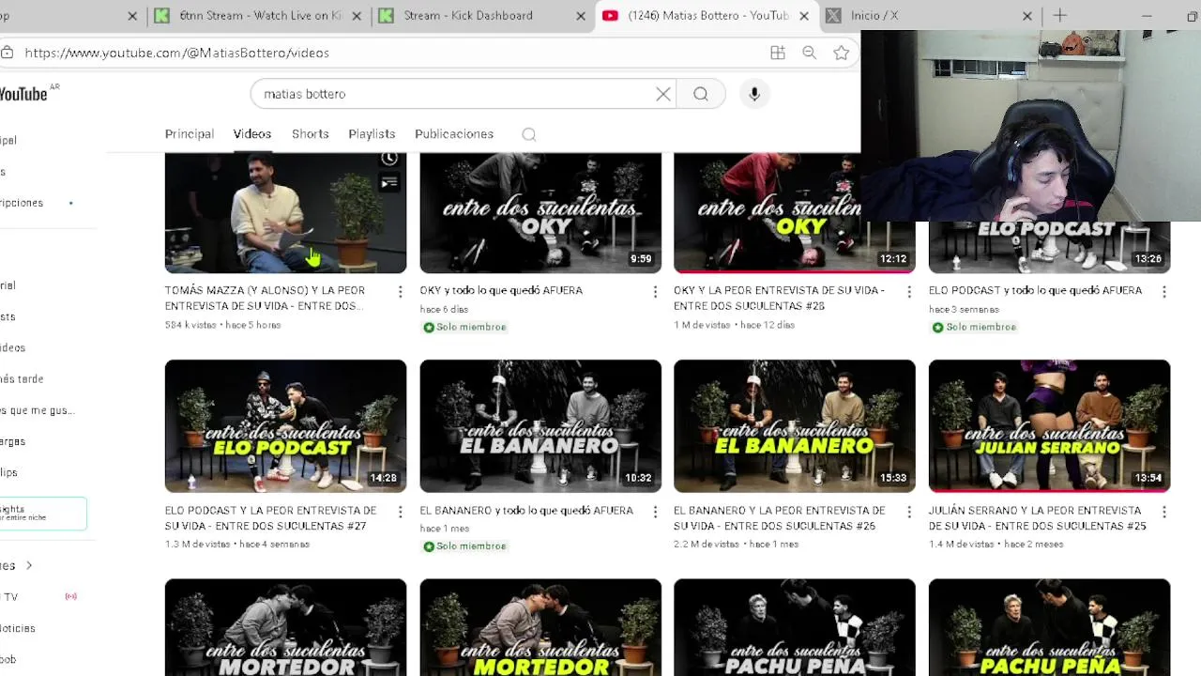Screen dimensions: 1201x676
Task: Open title JULIÁN SERRANO Y LA PEOR ENTREVISTA
Action: pyautogui.click(x=1037, y=518)
